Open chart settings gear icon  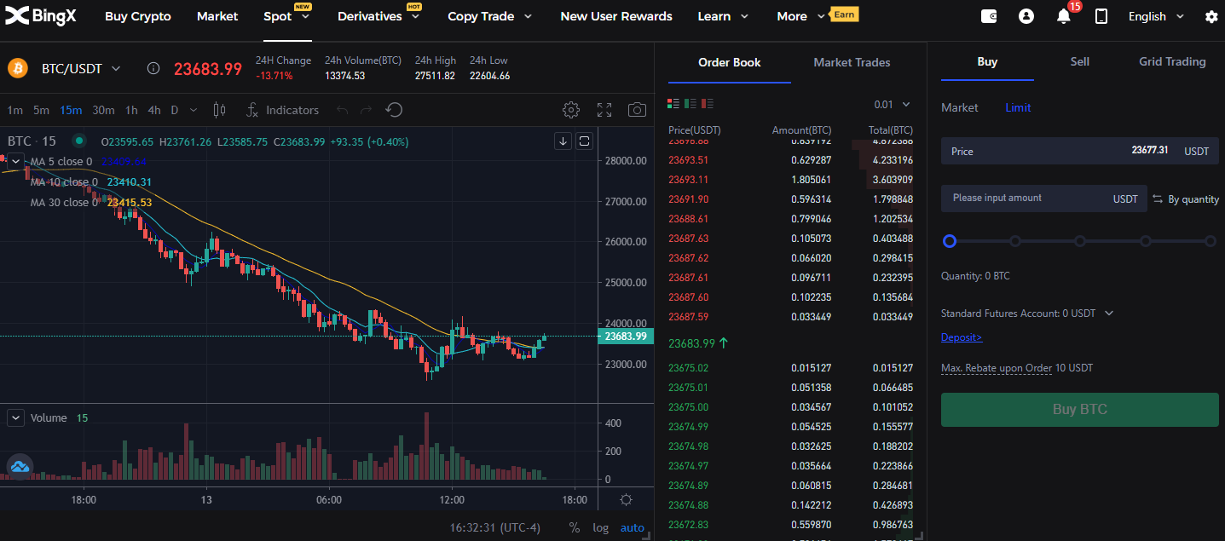click(x=571, y=110)
